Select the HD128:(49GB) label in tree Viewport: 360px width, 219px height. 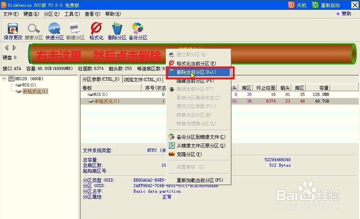(29, 79)
